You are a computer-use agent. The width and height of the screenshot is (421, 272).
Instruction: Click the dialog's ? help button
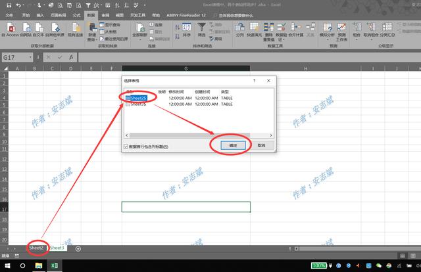[255, 80]
